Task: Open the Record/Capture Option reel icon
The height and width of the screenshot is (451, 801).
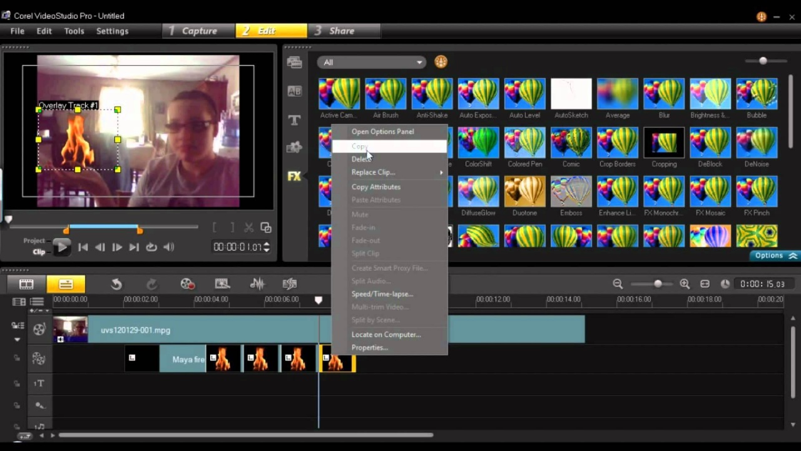Action: (x=187, y=284)
